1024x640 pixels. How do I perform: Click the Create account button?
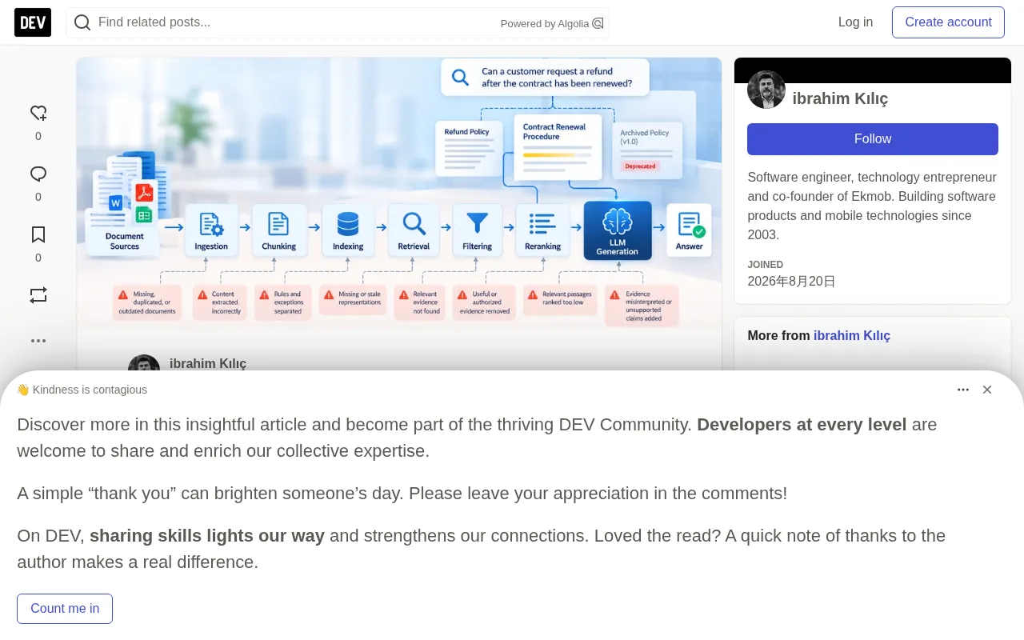tap(948, 22)
